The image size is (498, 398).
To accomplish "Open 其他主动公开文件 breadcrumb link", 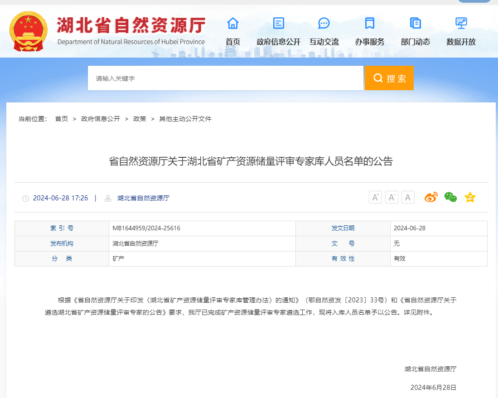I will [x=185, y=119].
